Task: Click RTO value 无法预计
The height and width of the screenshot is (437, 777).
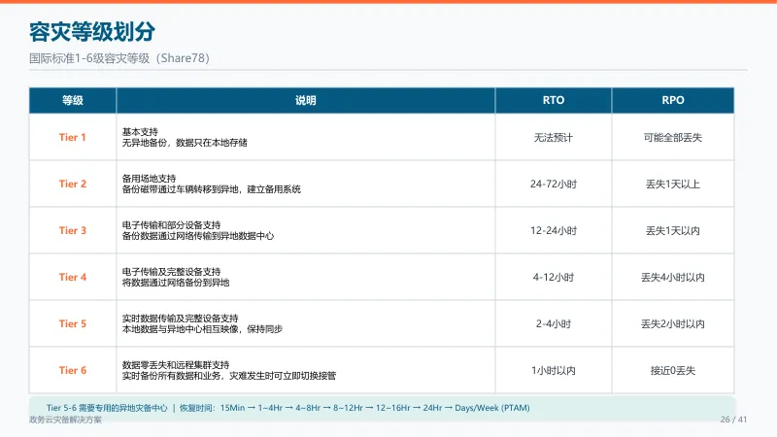Action: [554, 137]
